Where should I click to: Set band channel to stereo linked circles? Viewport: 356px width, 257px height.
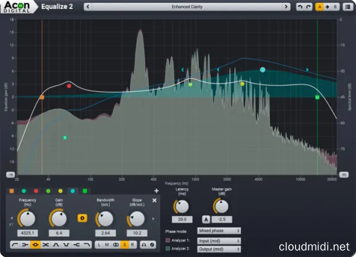tap(116, 245)
